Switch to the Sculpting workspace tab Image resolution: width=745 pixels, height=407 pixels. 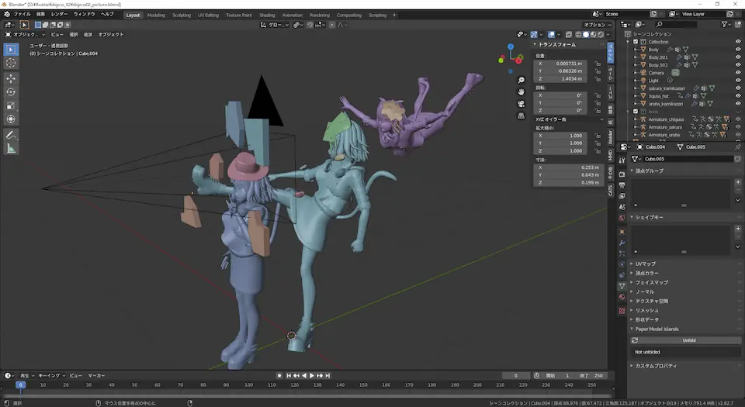pyautogui.click(x=181, y=15)
